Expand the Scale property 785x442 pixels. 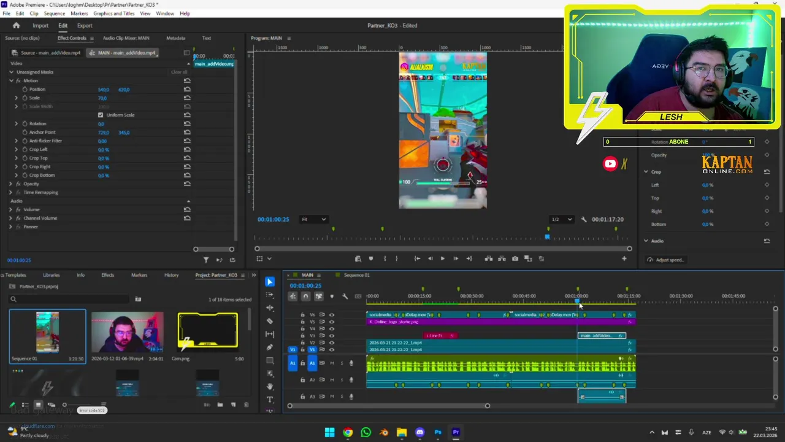(x=17, y=98)
